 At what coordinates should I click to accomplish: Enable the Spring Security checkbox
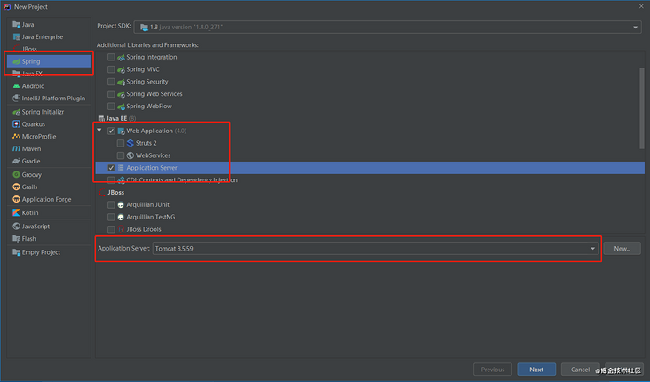[111, 82]
